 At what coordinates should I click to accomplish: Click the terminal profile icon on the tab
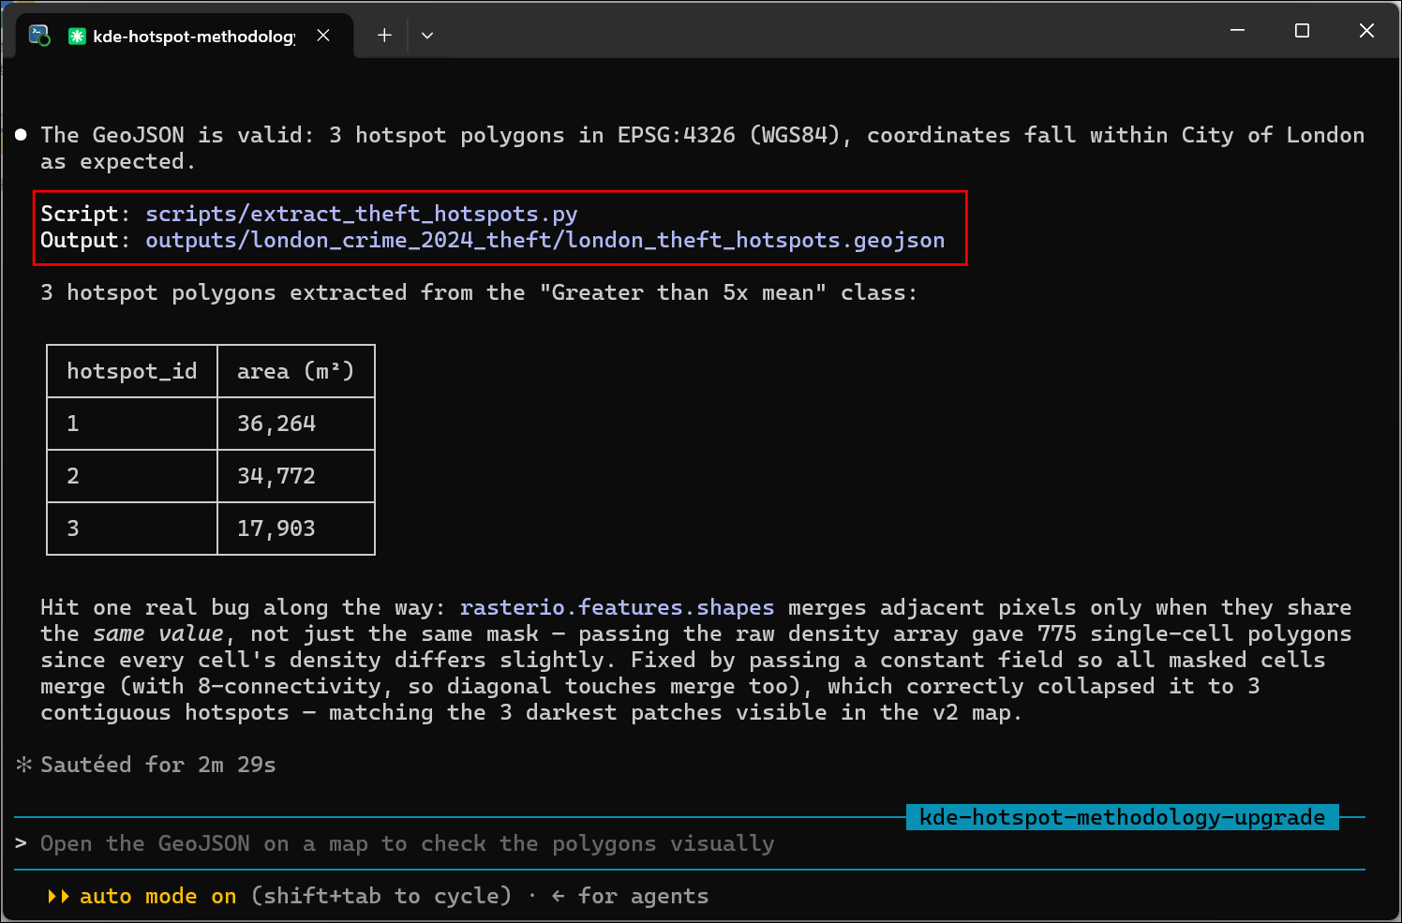39,36
